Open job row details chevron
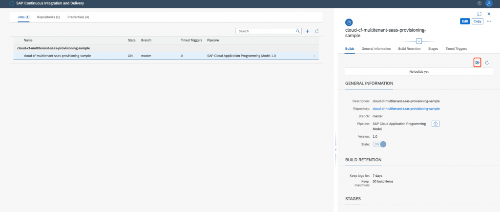 pyautogui.click(x=314, y=56)
